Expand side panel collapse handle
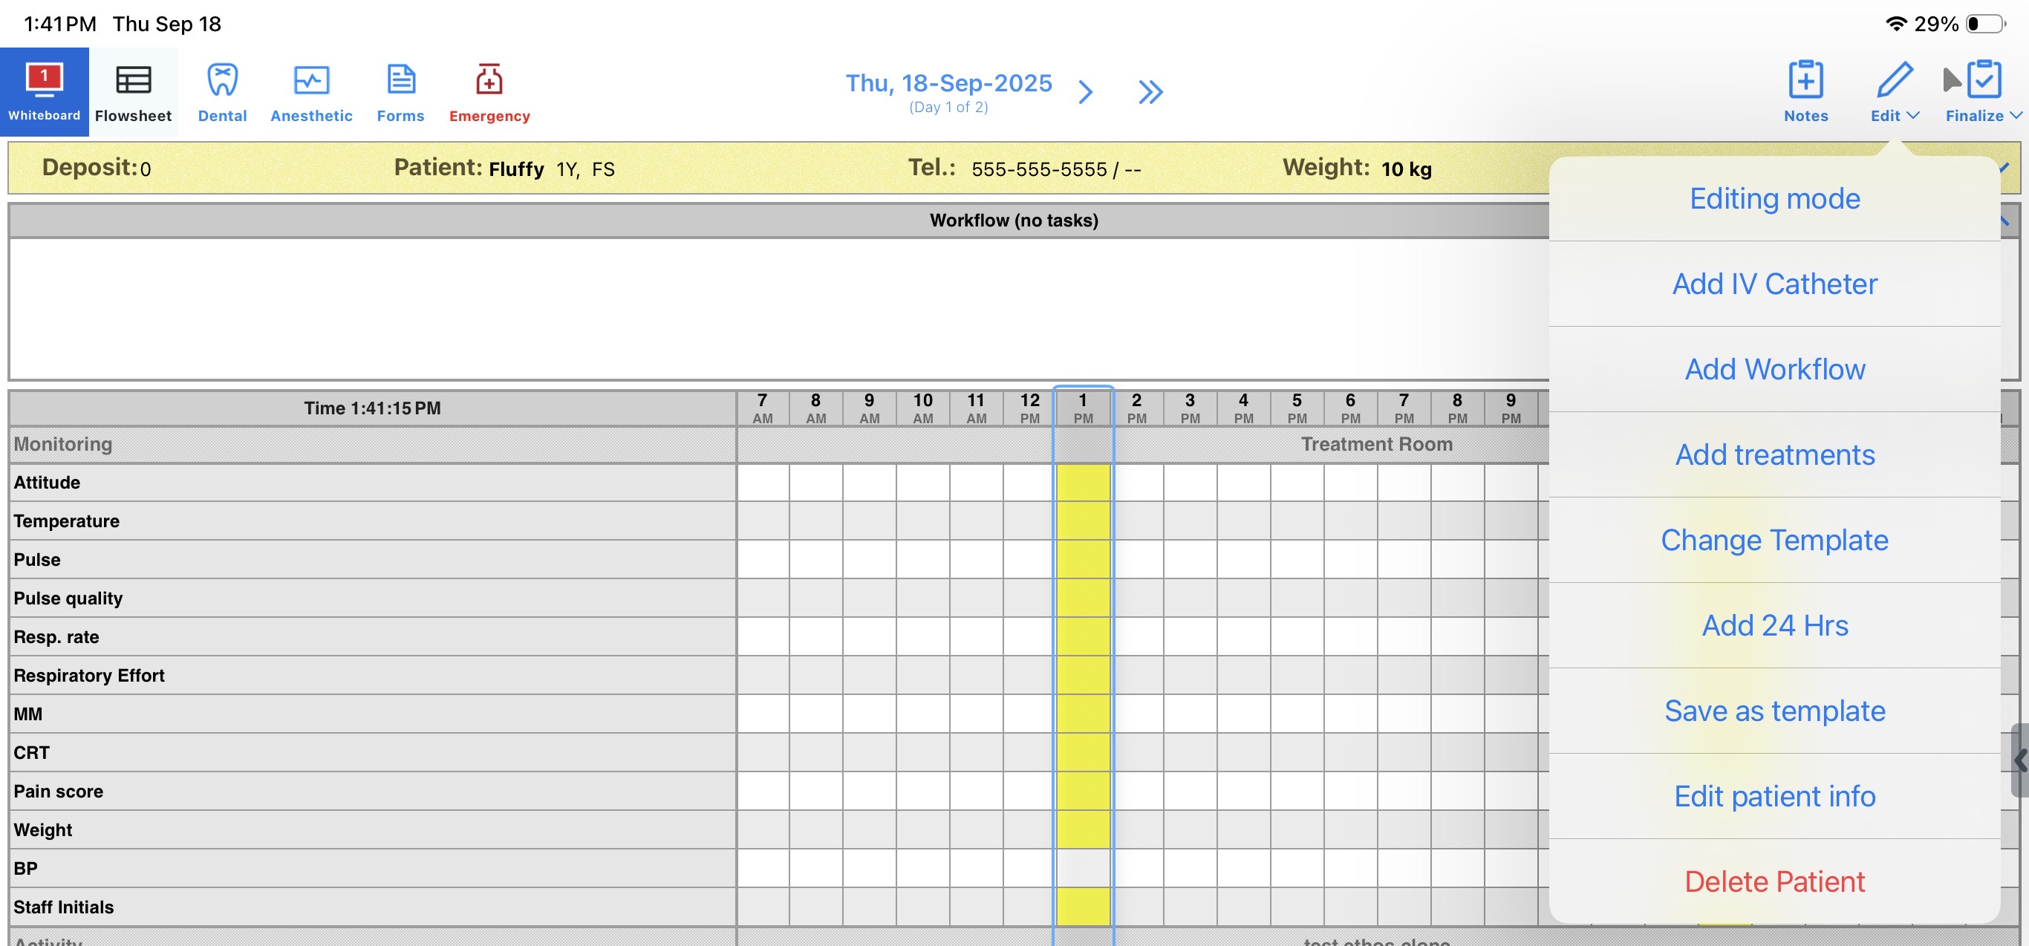The height and width of the screenshot is (946, 2029). click(2019, 761)
